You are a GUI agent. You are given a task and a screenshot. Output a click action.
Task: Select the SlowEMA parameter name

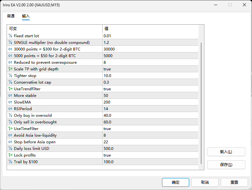(22, 102)
